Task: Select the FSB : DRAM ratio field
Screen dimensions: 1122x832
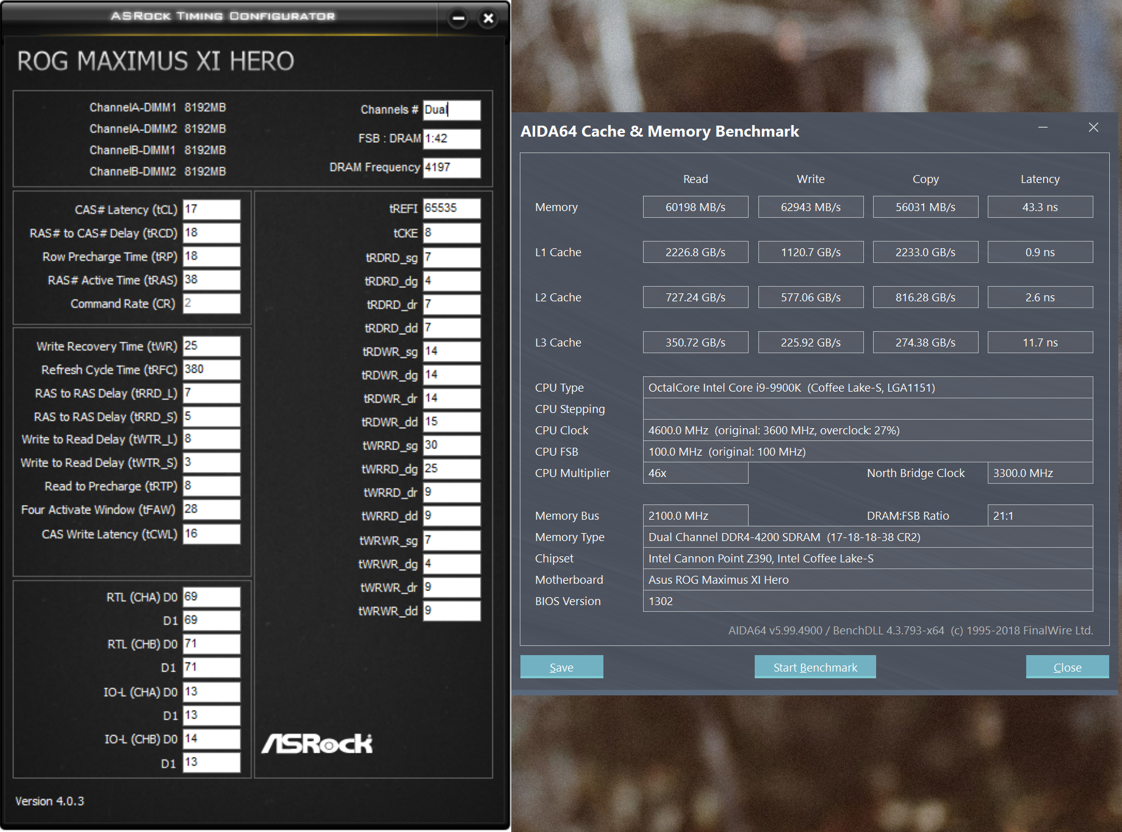Action: coord(451,138)
